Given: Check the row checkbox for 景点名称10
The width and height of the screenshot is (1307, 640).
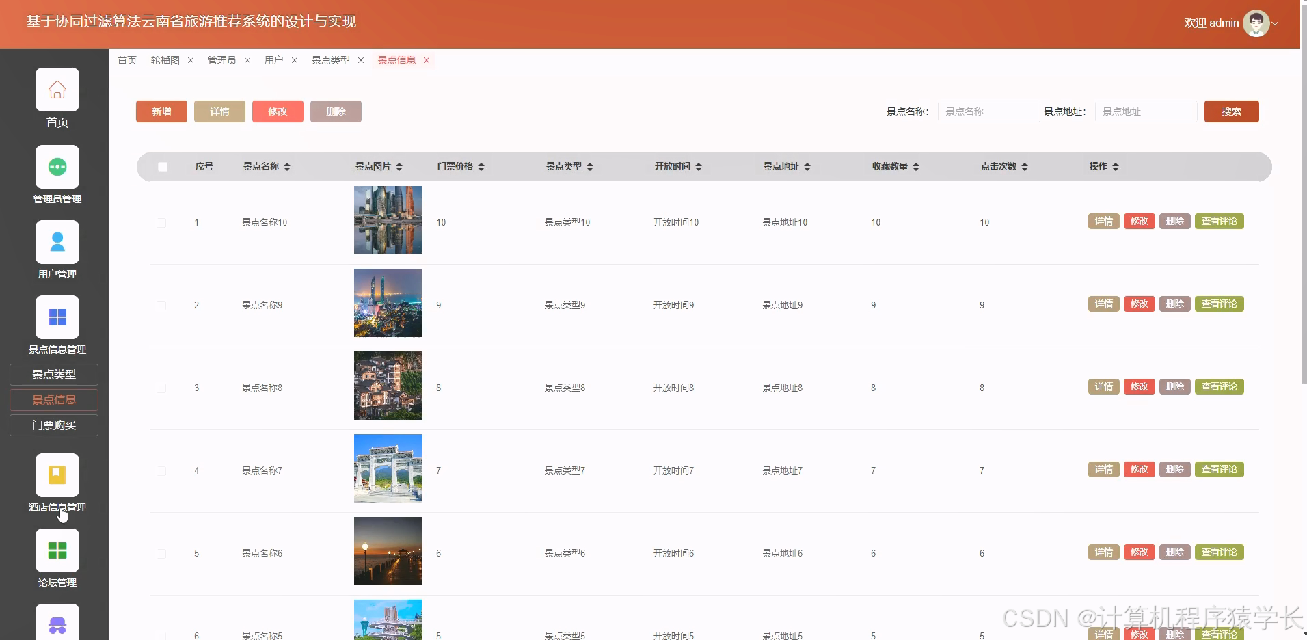Looking at the screenshot, I should [161, 223].
